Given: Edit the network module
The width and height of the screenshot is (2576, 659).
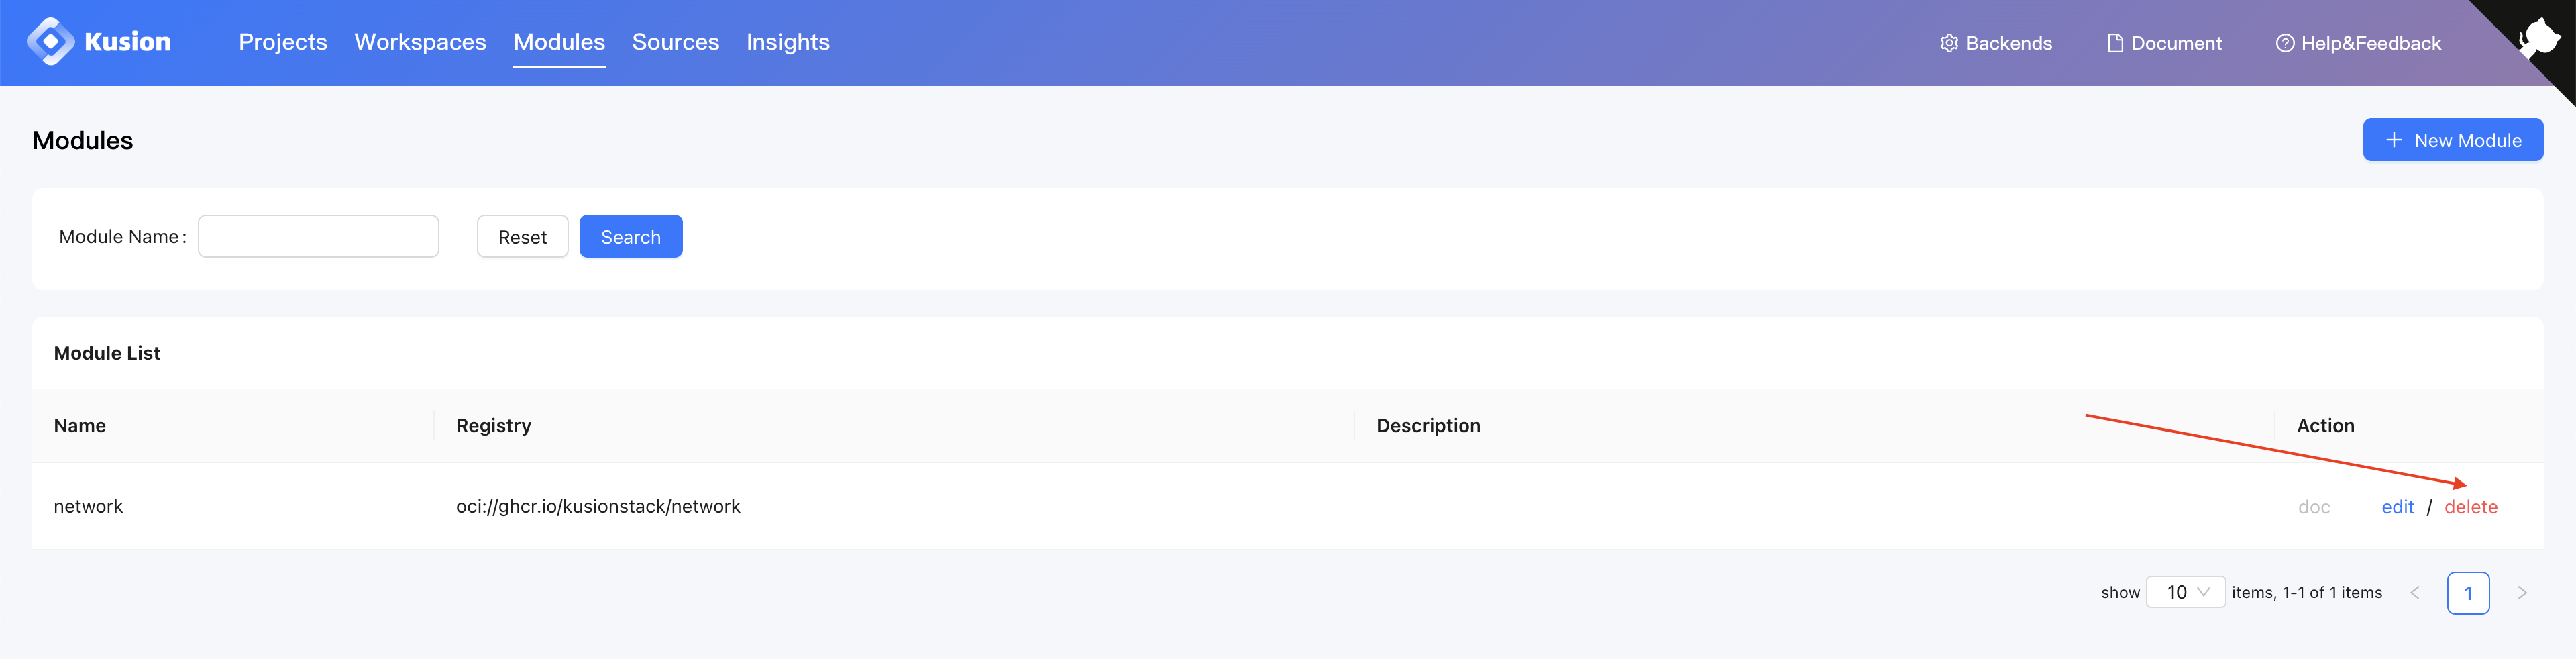Looking at the screenshot, I should (2397, 507).
